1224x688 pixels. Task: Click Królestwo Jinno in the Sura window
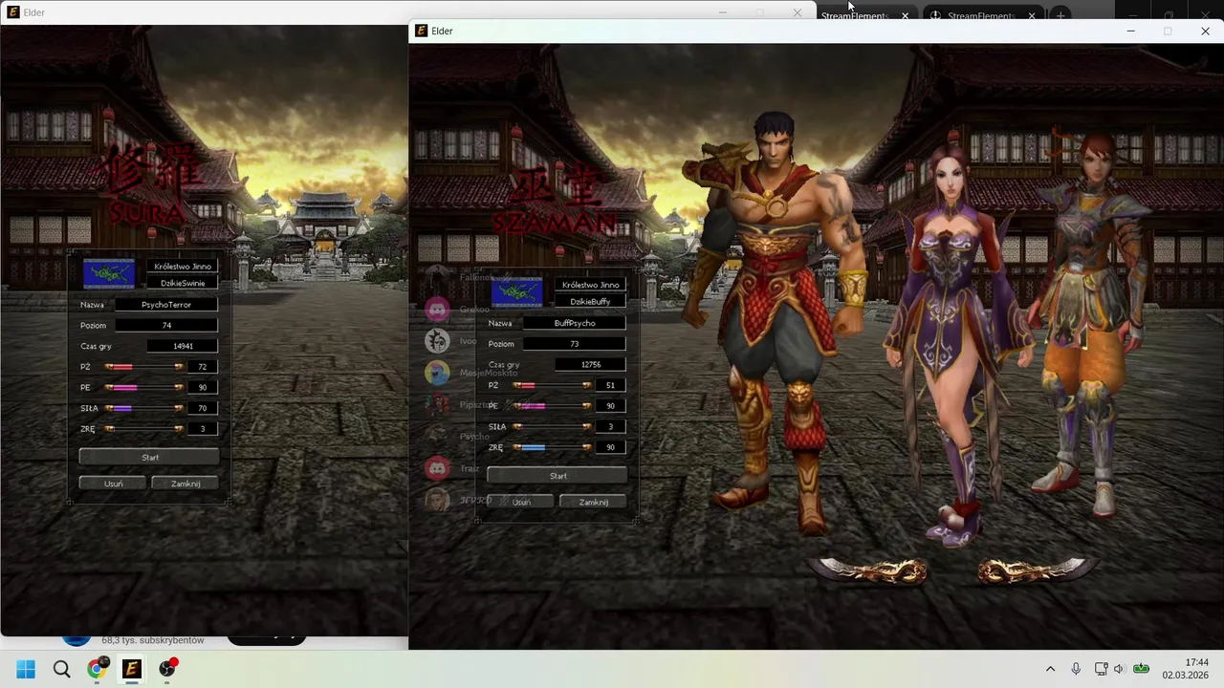click(x=183, y=267)
